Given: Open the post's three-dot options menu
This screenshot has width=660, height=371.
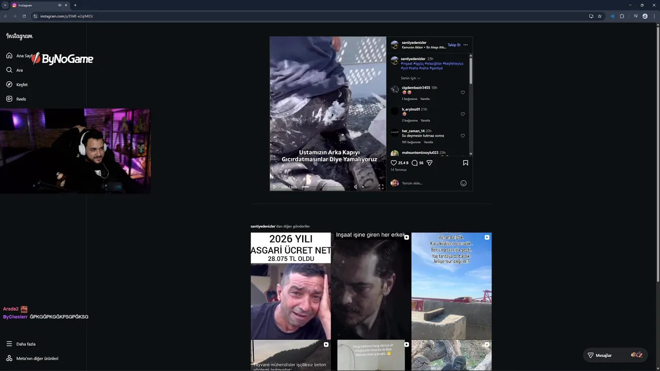Looking at the screenshot, I should click(466, 45).
